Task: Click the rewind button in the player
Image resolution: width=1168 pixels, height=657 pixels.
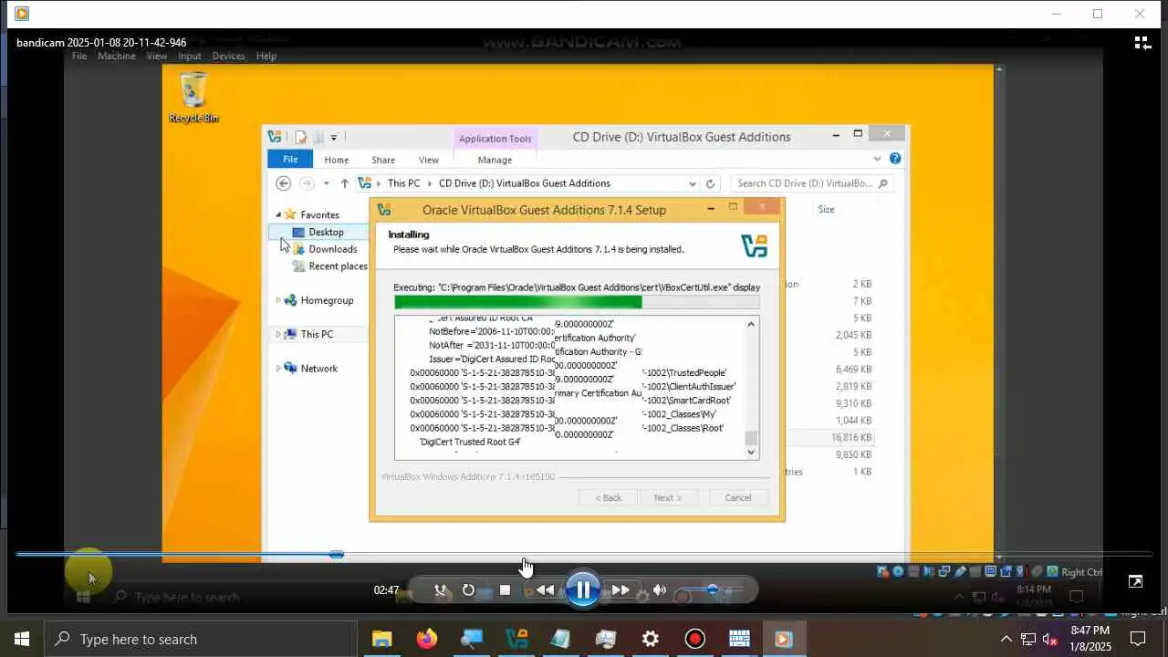Action: 545,590
